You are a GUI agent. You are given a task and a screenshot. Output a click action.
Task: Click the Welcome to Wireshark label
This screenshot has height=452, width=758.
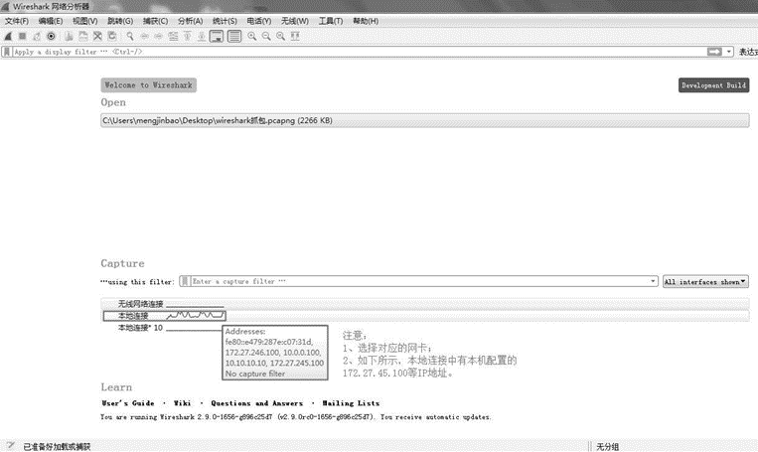click(148, 85)
